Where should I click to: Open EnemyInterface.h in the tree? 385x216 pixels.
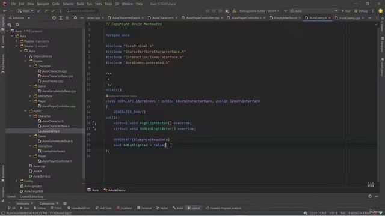pos(52,151)
